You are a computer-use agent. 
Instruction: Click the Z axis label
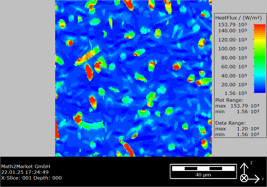pos(251,163)
